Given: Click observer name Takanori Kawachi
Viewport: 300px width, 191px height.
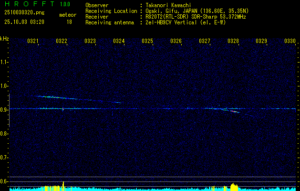Looking at the screenshot, I should click(x=168, y=5).
